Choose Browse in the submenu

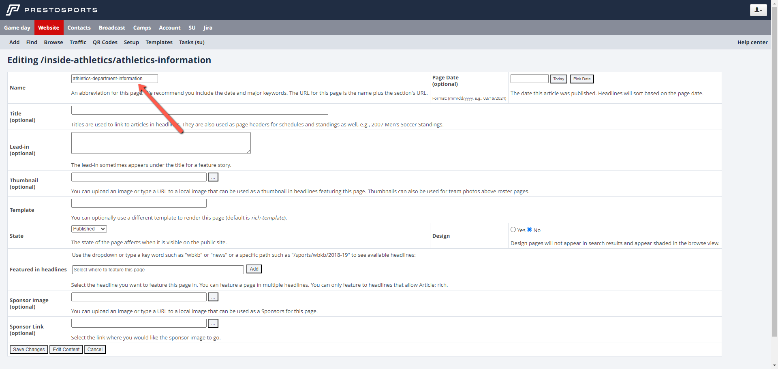tap(53, 42)
